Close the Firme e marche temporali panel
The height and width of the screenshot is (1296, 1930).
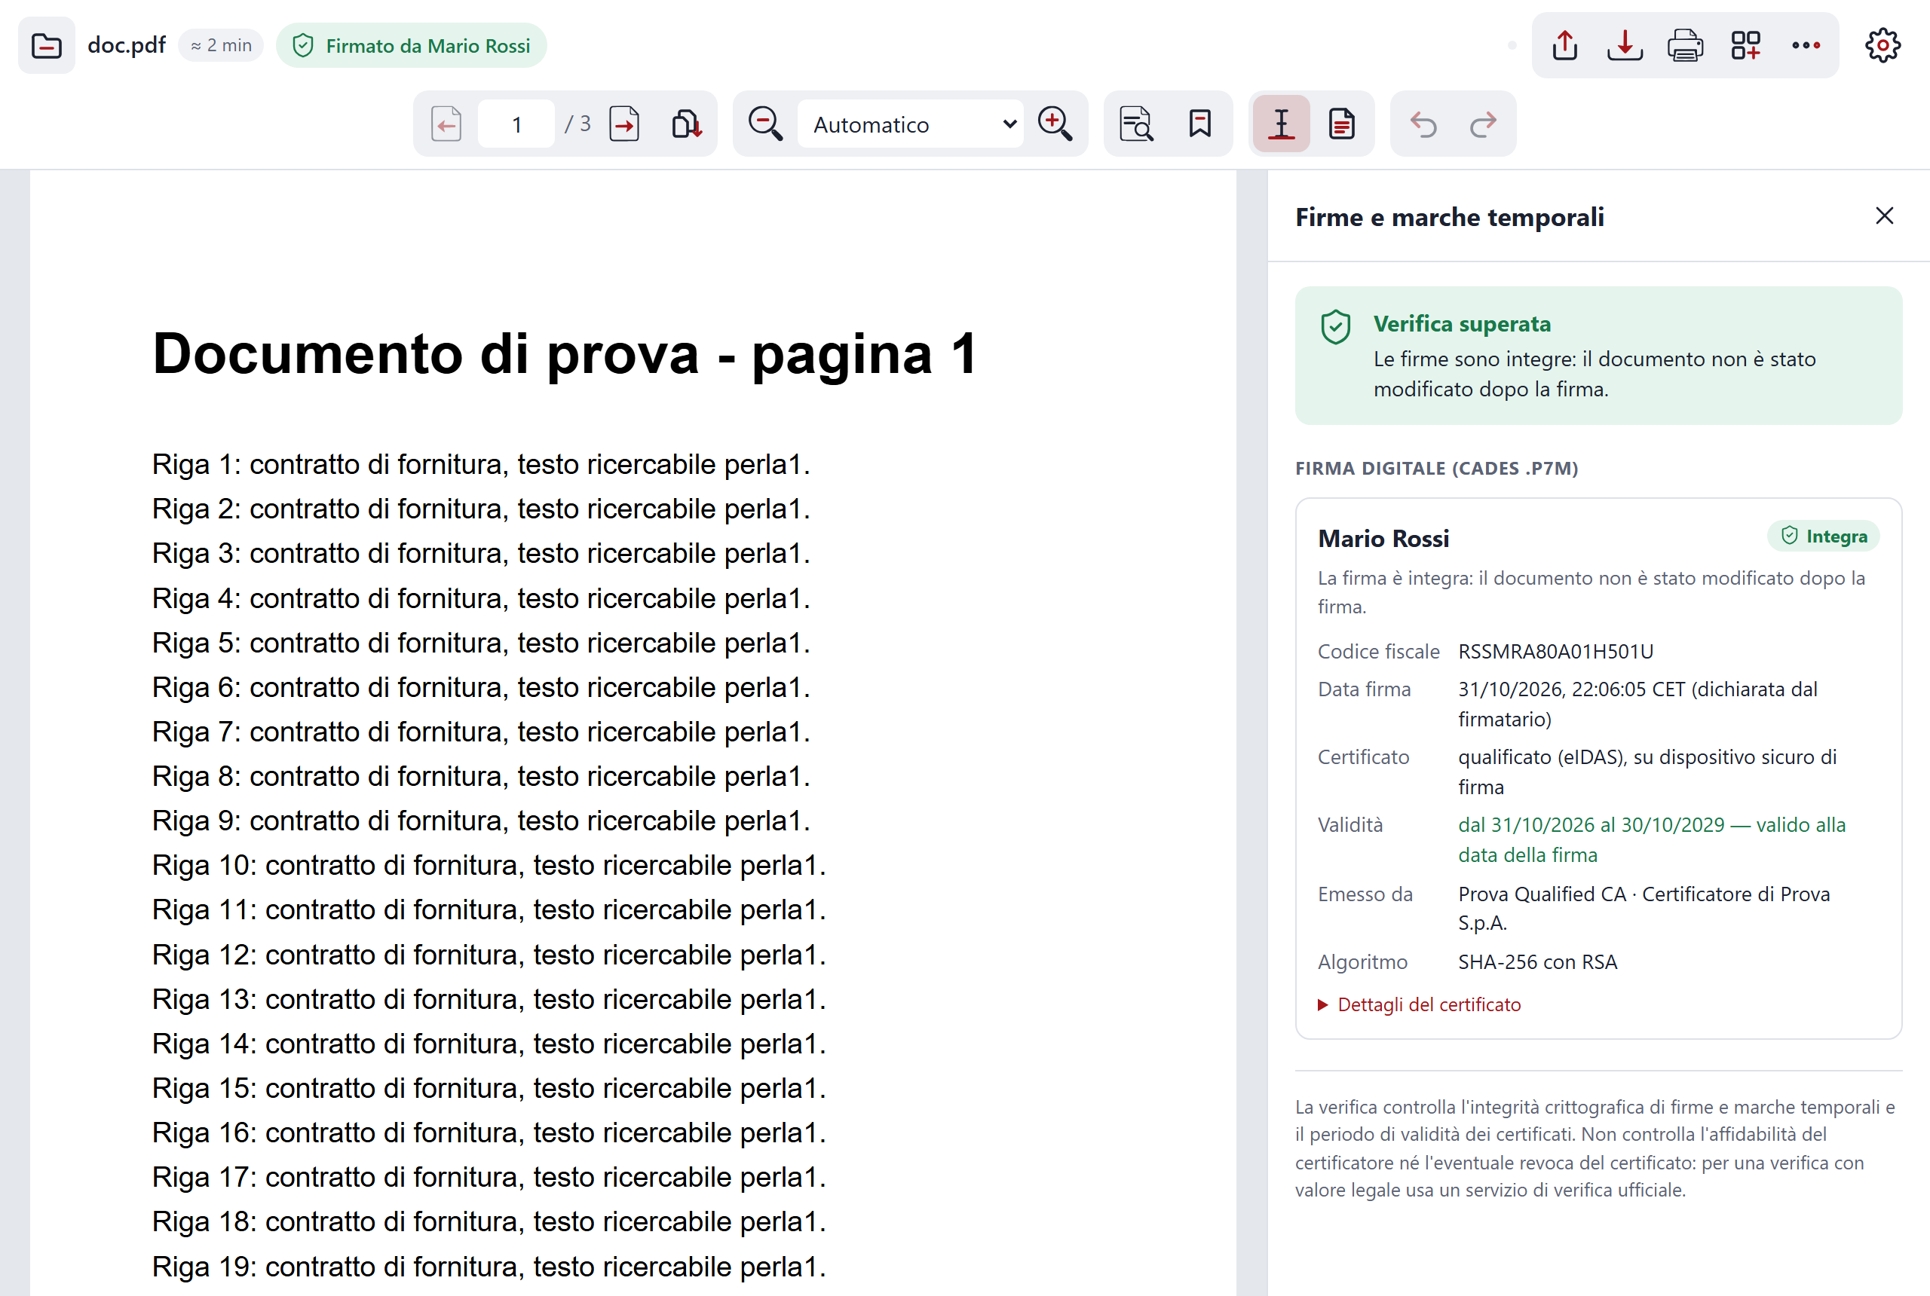click(1884, 215)
